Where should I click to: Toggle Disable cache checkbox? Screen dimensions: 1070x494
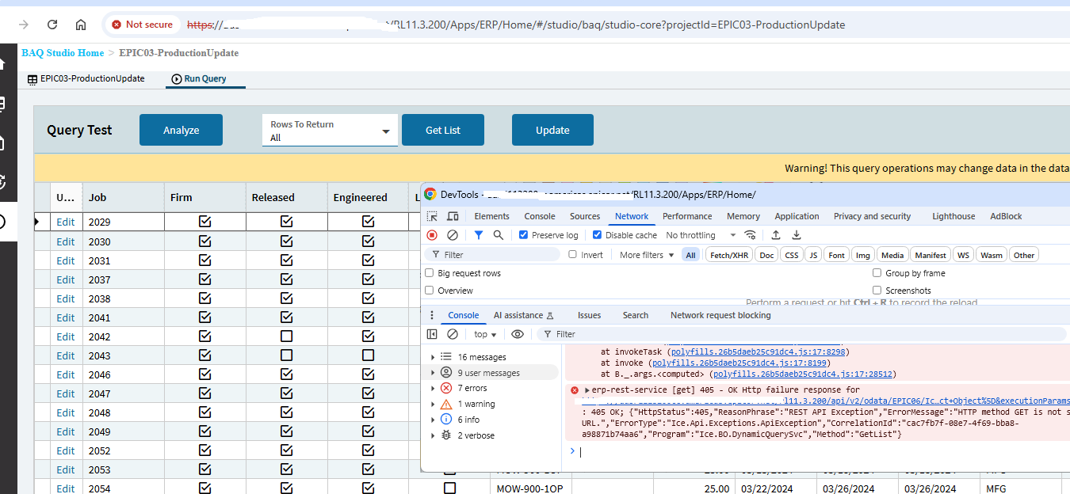[597, 235]
